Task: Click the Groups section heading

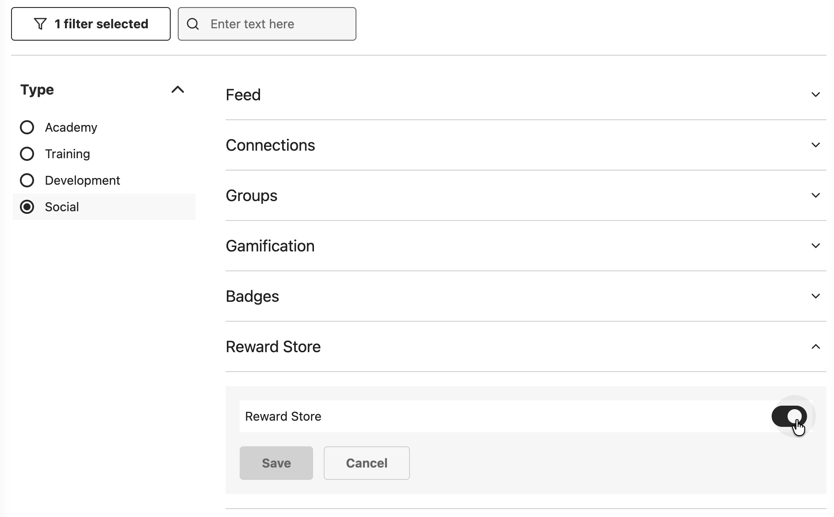Action: 252,195
